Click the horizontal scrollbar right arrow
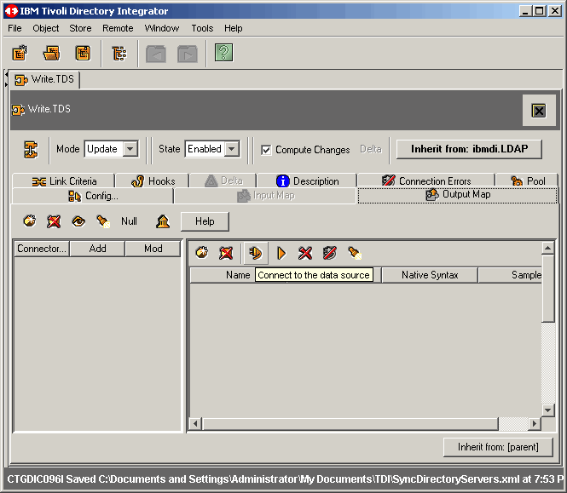The image size is (567, 493). [535, 424]
